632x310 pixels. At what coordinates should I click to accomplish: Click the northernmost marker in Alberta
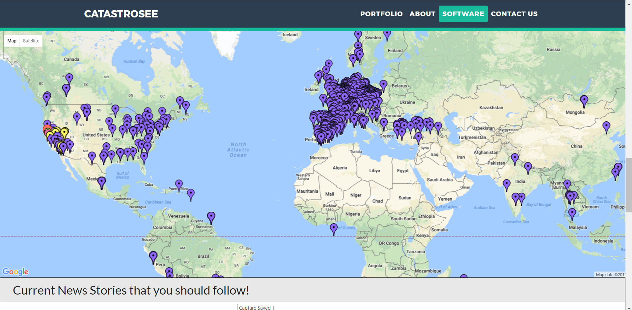pos(69,80)
